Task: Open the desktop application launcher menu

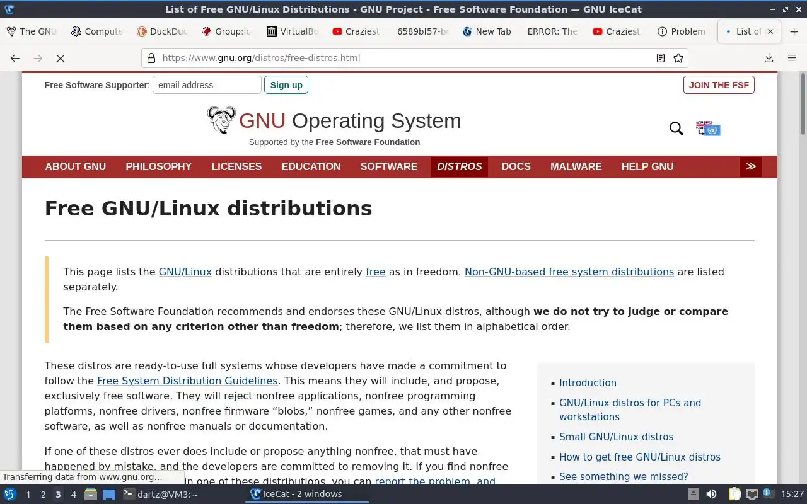Action: click(10, 495)
